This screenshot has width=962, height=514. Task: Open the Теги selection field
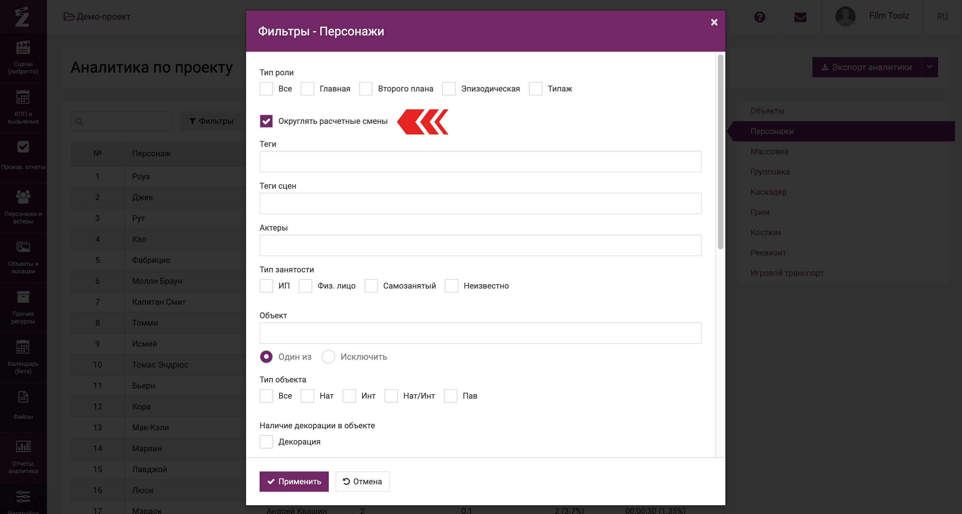480,162
